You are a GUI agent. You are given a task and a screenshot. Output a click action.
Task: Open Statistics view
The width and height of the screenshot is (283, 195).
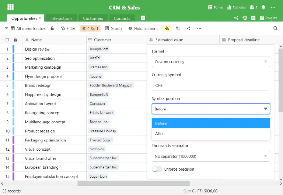(x=237, y=7)
